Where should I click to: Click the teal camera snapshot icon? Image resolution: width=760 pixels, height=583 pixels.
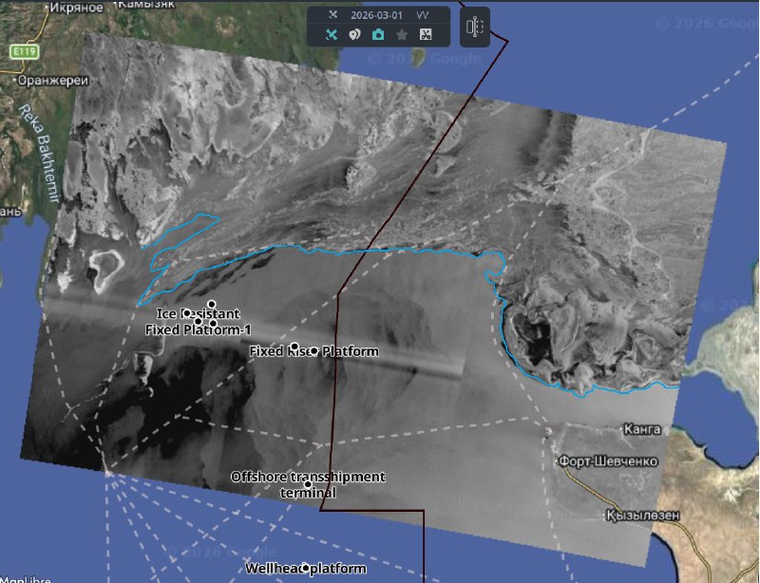tap(378, 35)
